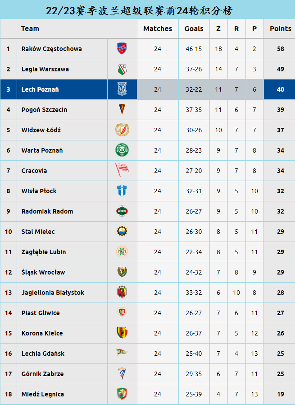Click the Korona Kielce crest icon
The image size is (295, 405).
pyautogui.click(x=122, y=333)
